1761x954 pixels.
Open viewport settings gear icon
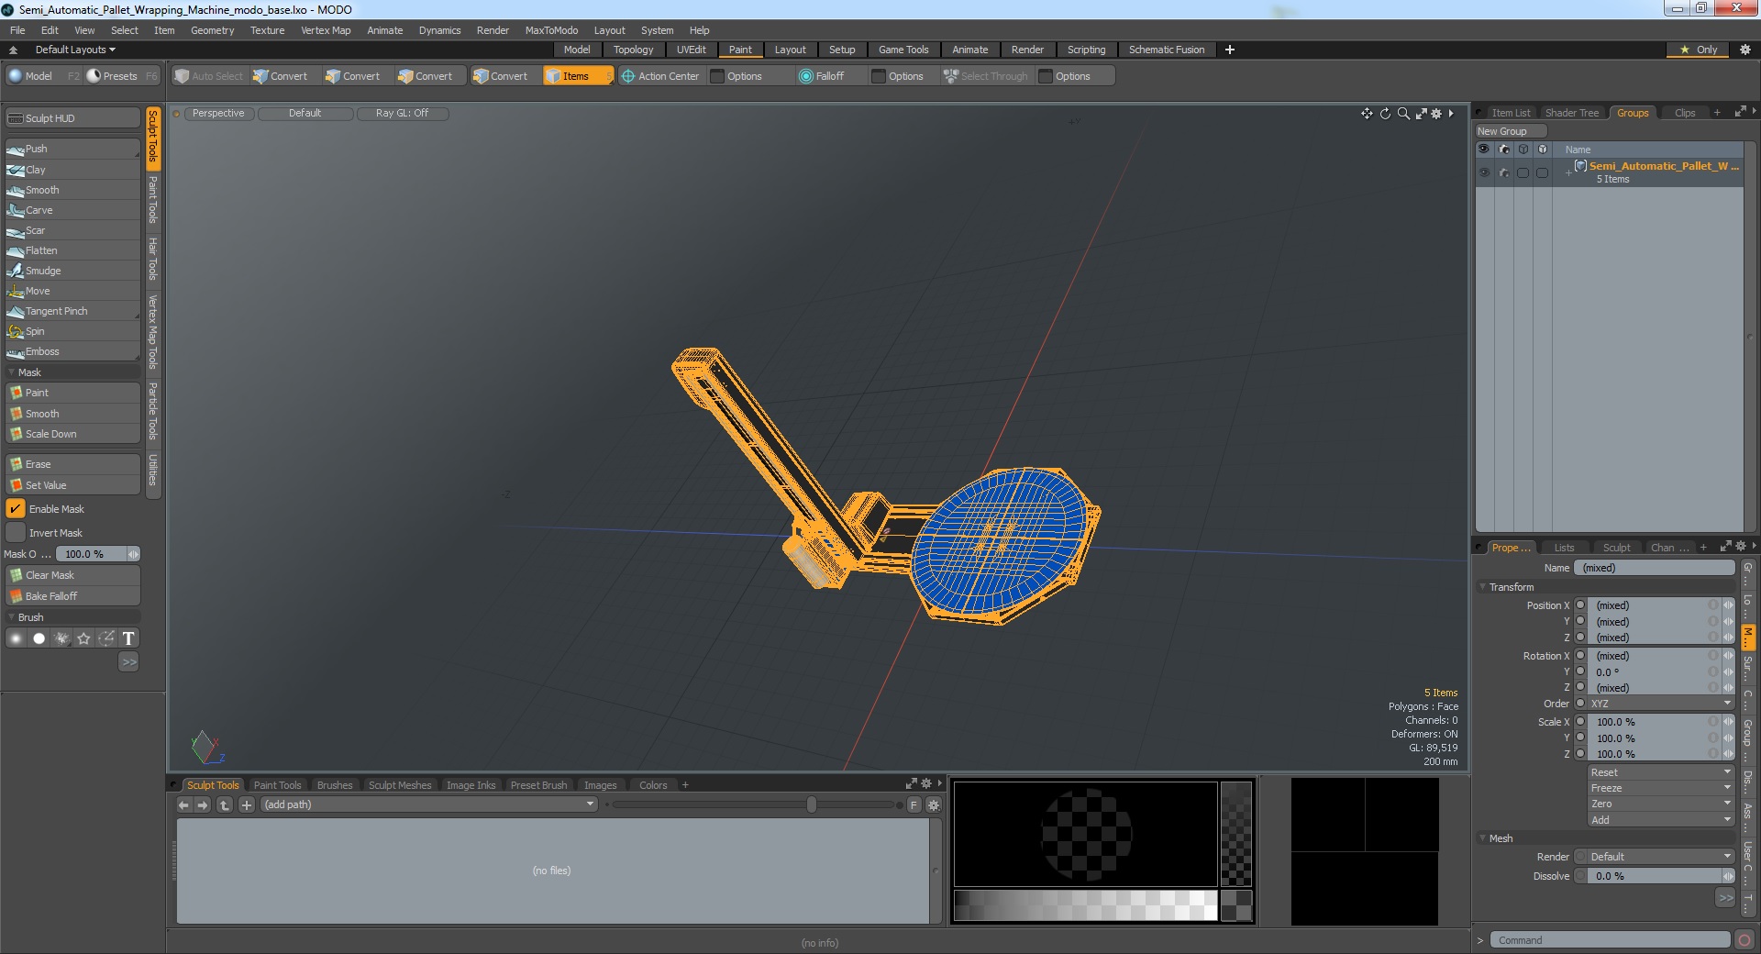coord(1436,114)
